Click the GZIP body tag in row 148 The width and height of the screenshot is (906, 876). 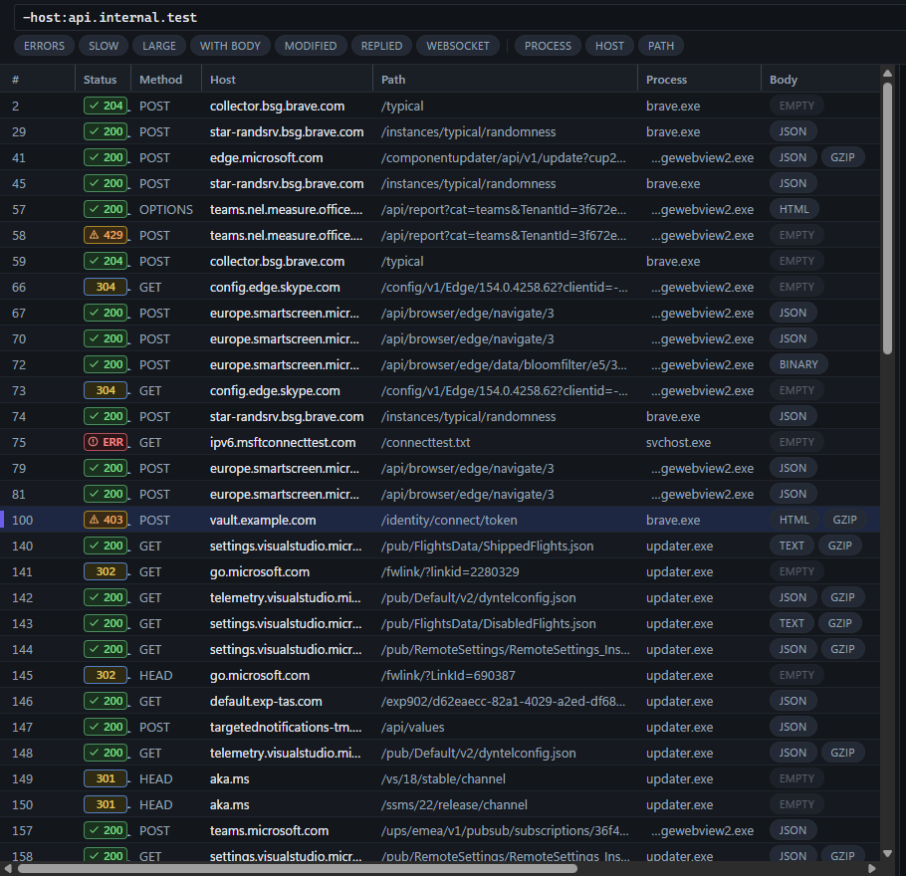click(x=842, y=753)
